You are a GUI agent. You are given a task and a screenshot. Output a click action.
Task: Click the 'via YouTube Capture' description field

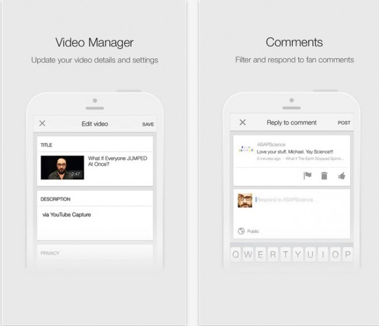click(66, 214)
